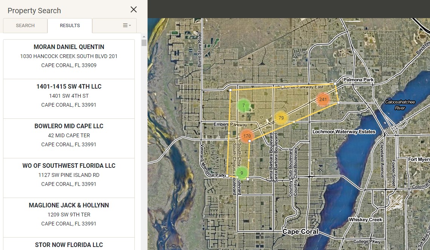The height and width of the screenshot is (250, 430).
Task: Click the Palmona Park map label
Action: pyautogui.click(x=358, y=80)
